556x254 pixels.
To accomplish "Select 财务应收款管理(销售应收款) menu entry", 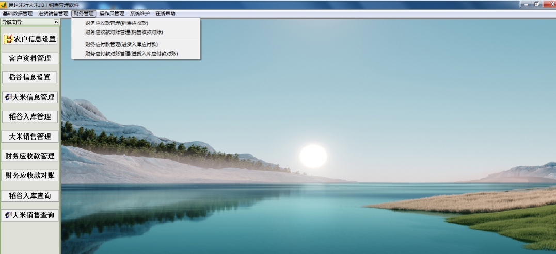I will tap(136, 23).
